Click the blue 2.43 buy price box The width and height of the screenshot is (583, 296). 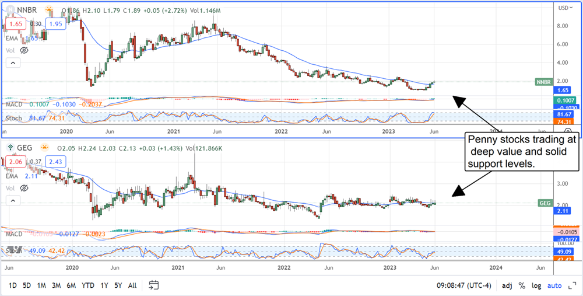pyautogui.click(x=57, y=161)
